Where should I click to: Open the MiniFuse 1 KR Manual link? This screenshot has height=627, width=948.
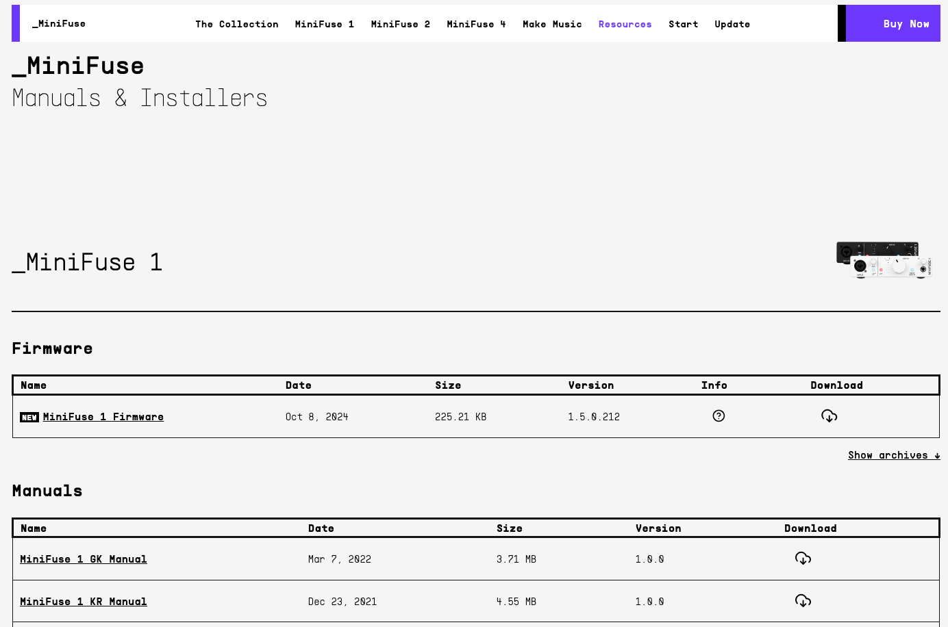tap(84, 602)
